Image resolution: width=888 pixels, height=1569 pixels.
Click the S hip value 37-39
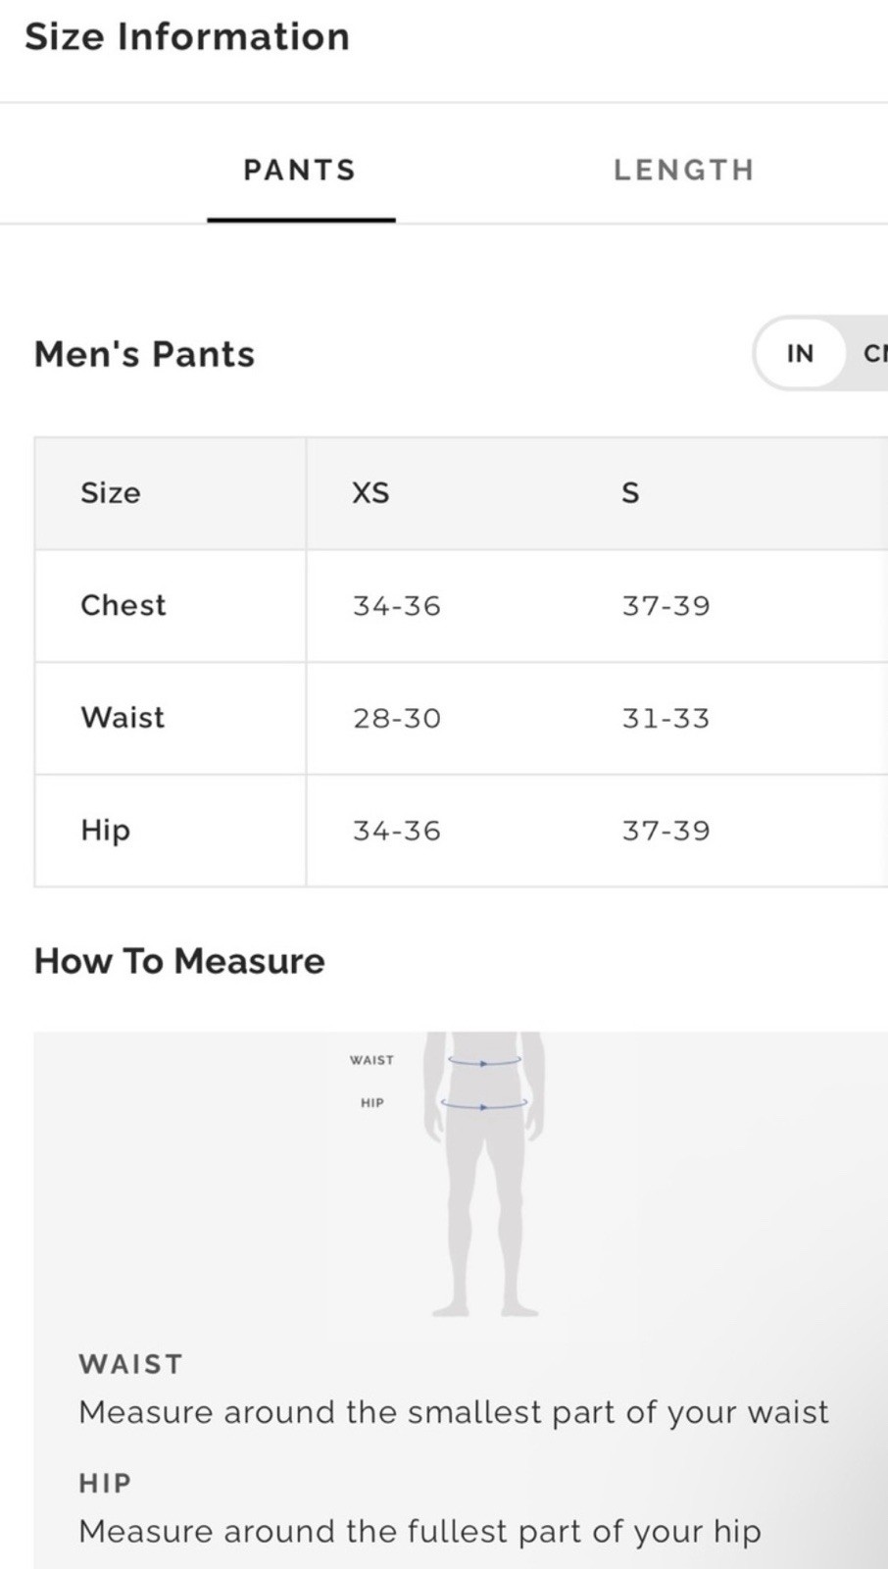coord(666,831)
